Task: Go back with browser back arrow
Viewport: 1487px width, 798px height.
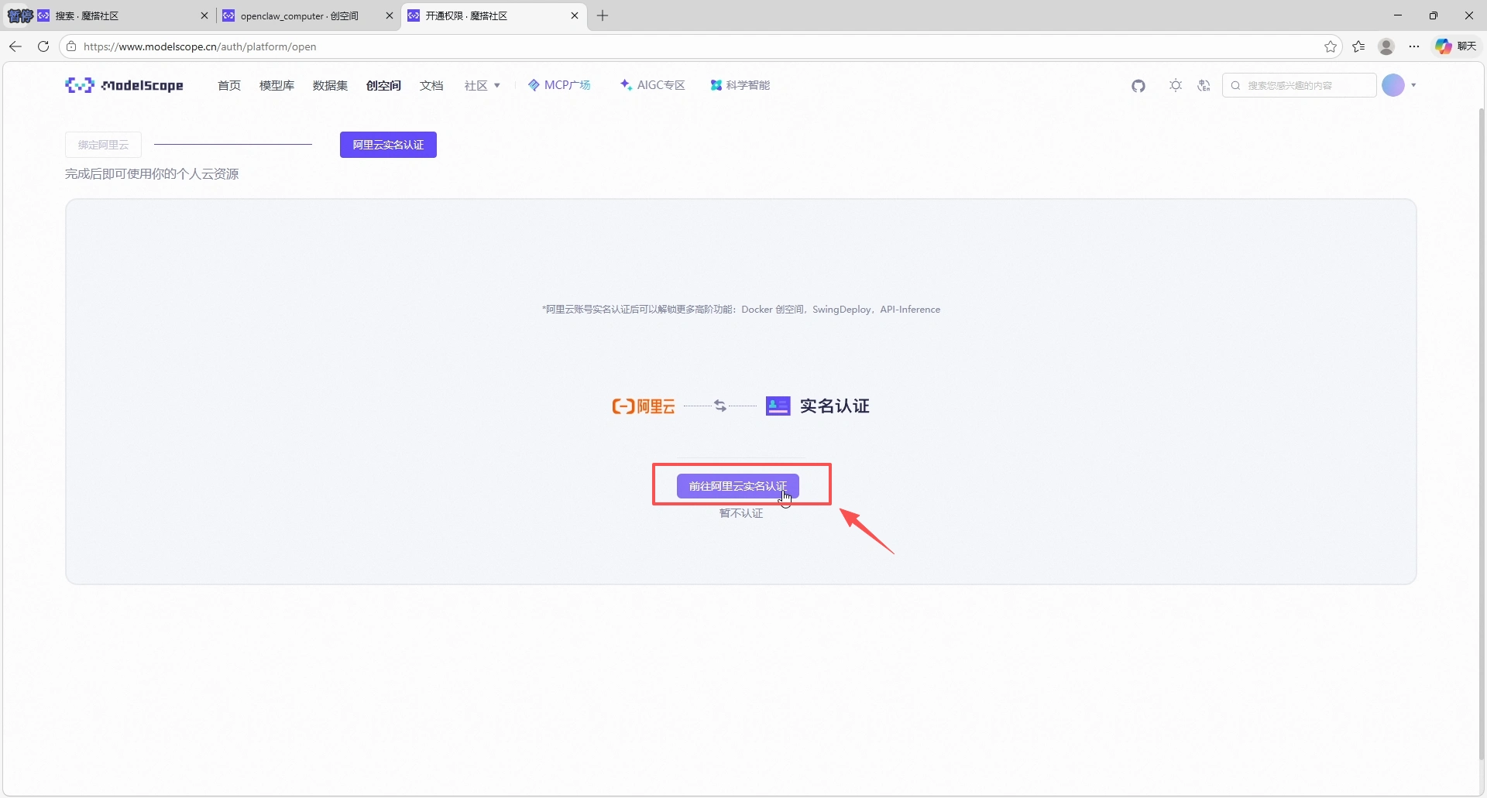Action: coord(15,46)
